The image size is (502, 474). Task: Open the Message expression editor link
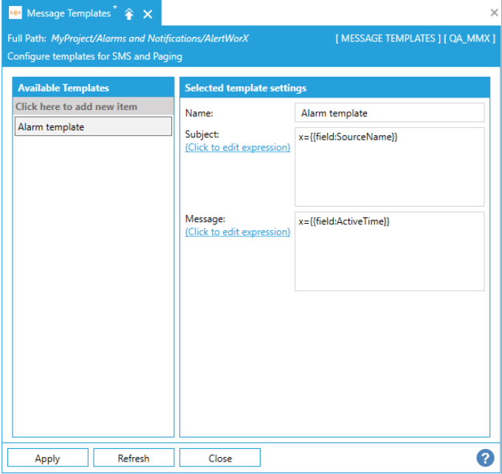point(237,232)
